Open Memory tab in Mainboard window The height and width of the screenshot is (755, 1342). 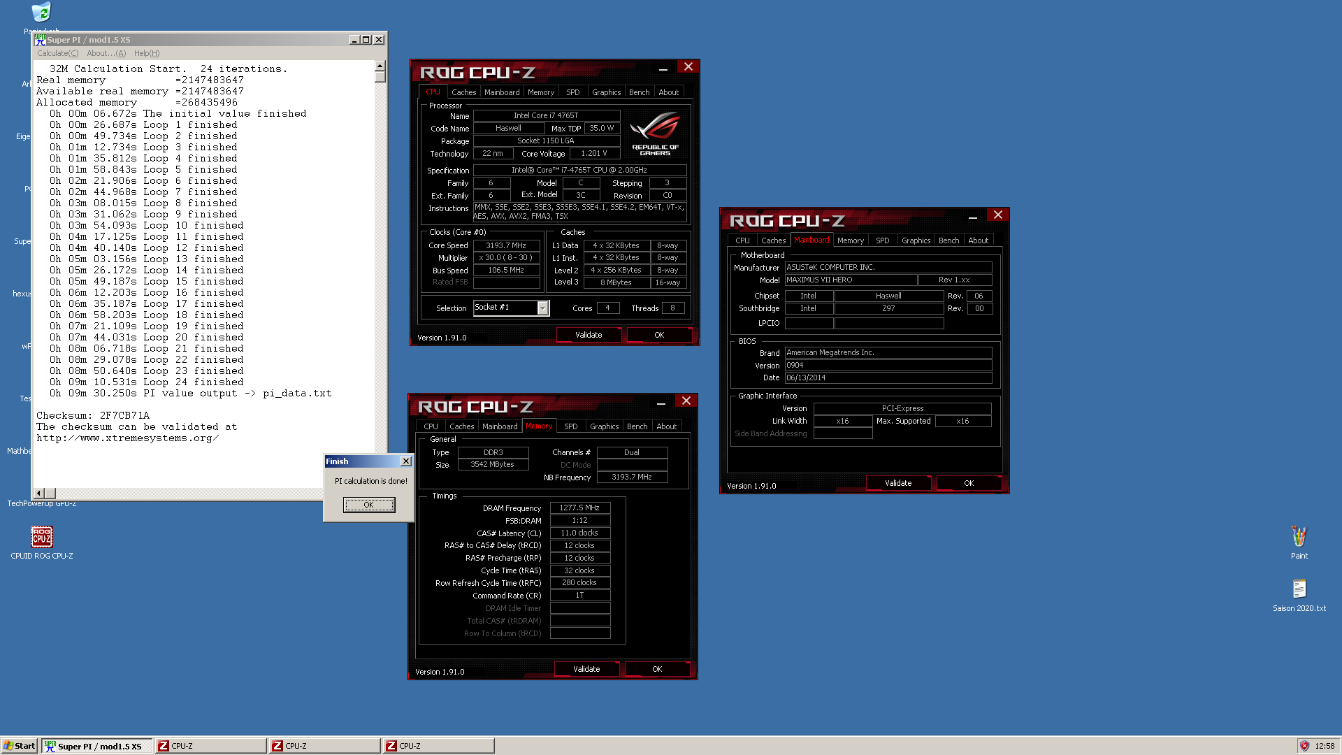[x=851, y=240]
